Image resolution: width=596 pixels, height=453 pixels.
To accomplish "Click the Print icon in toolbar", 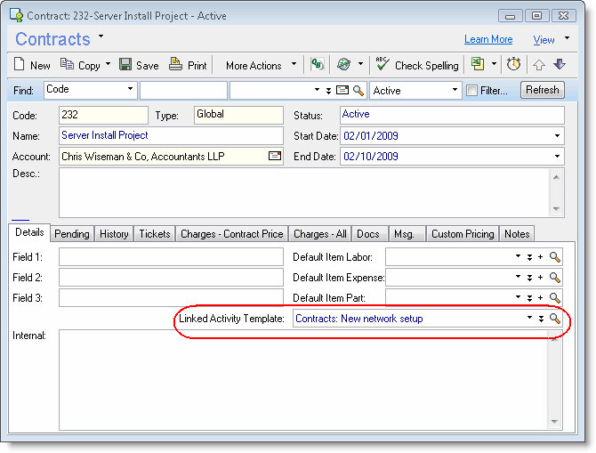I will point(175,65).
